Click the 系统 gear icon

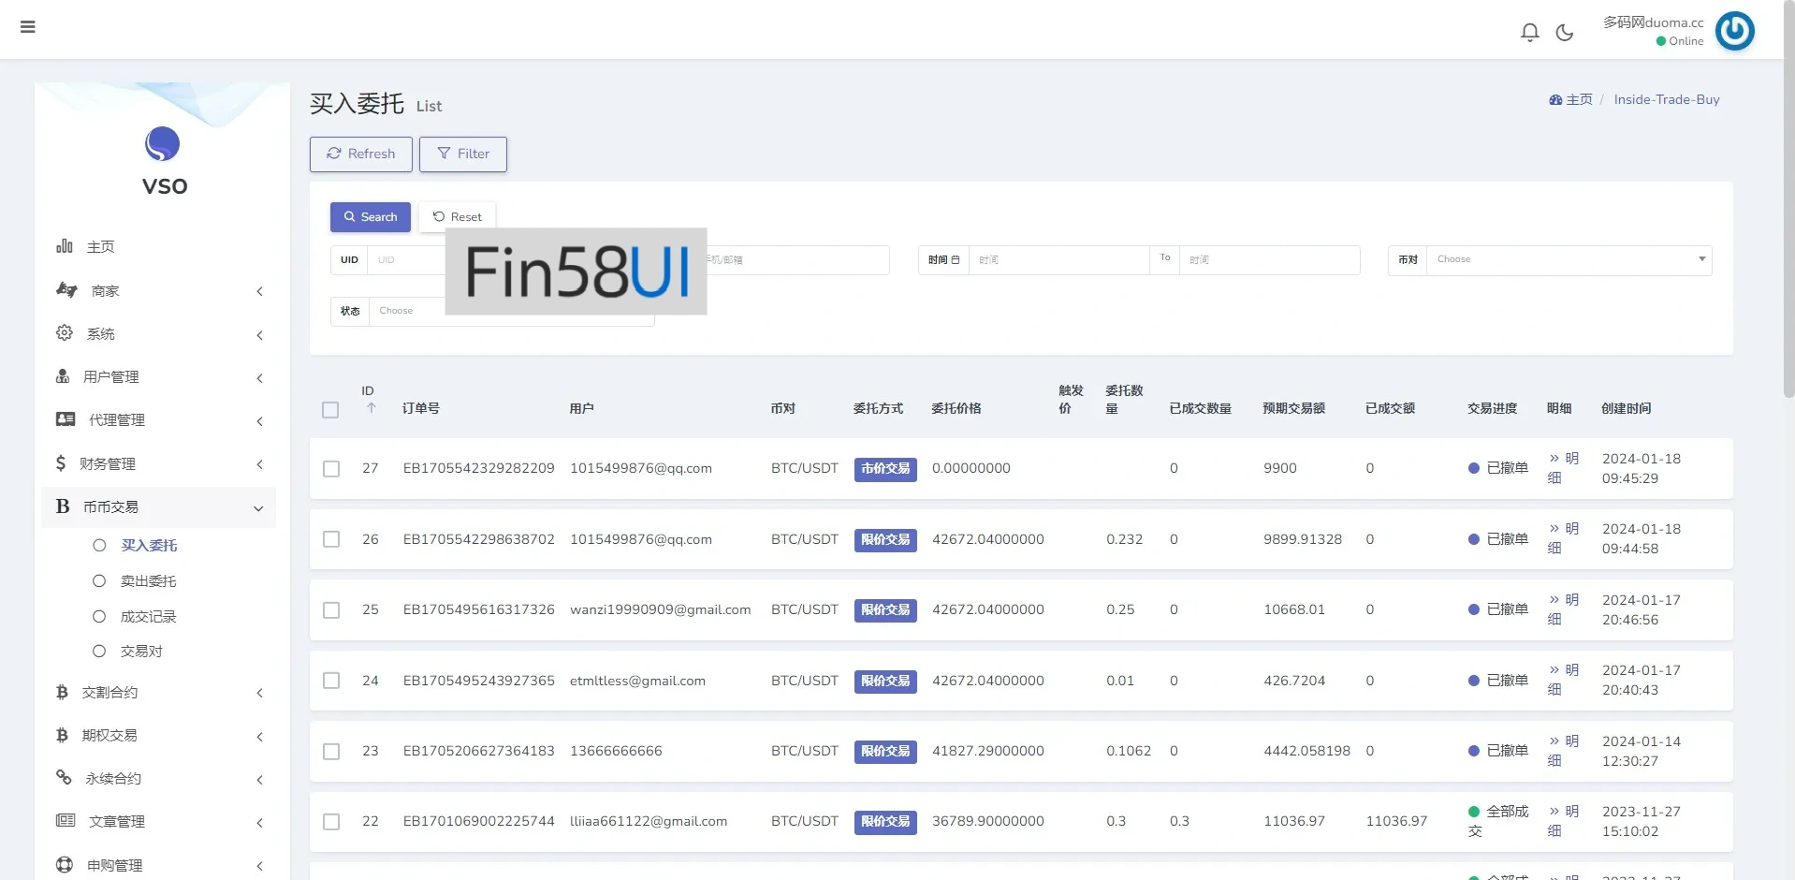coord(65,333)
